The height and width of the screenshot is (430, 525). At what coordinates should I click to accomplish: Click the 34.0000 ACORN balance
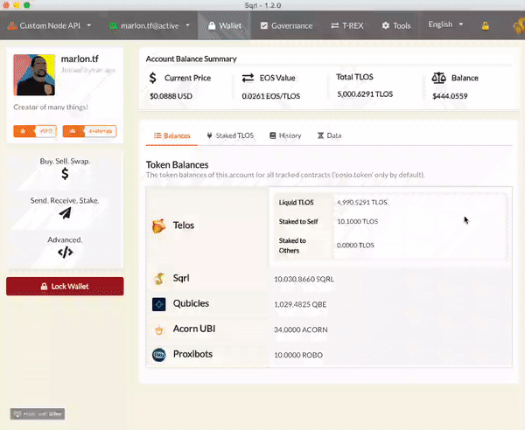point(301,329)
